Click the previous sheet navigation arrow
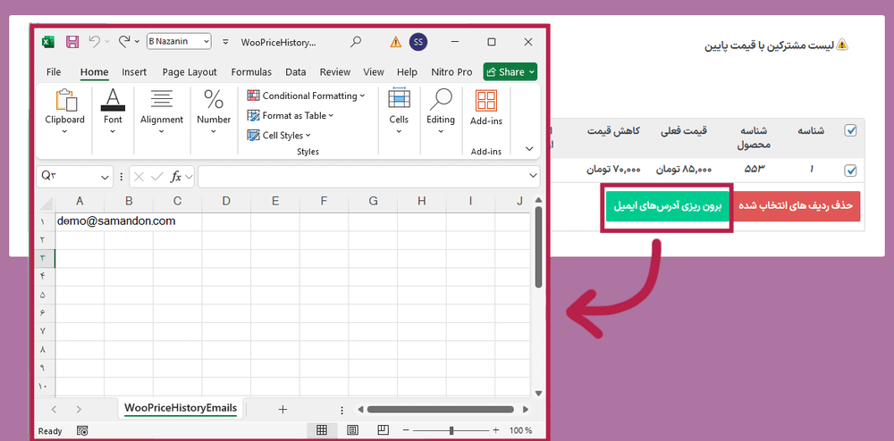Image resolution: width=894 pixels, height=441 pixels. [x=55, y=409]
